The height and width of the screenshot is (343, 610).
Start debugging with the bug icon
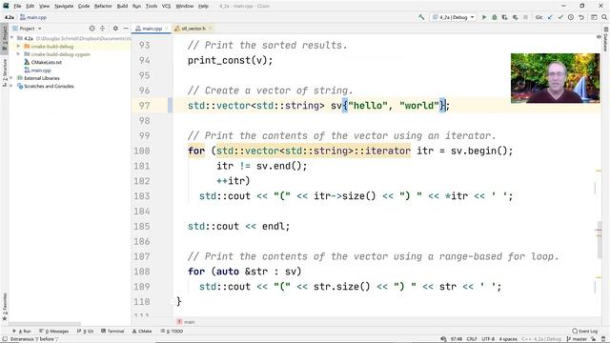(495, 17)
